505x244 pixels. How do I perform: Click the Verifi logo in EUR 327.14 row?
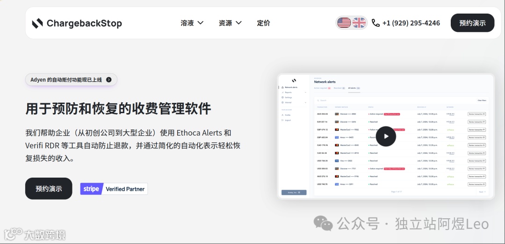click(450, 122)
